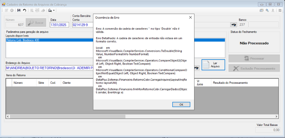
Task: Click the app icon in title bar
Action: [x=3, y=4]
